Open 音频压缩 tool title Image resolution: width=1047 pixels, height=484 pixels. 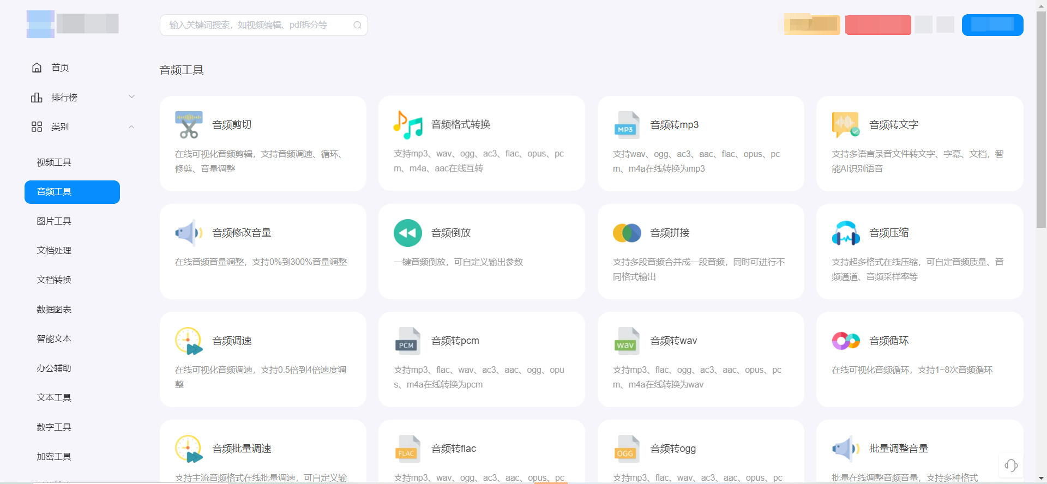[x=889, y=233]
